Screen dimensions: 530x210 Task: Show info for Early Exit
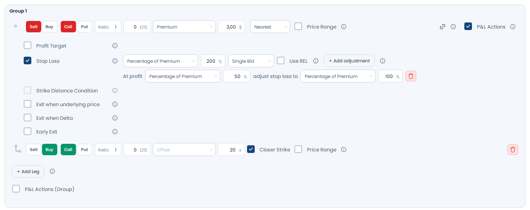coord(115,132)
